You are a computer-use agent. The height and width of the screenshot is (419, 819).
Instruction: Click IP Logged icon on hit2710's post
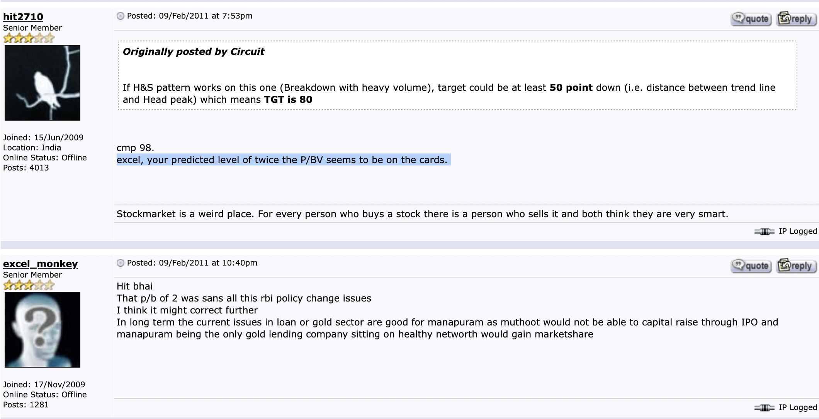765,232
